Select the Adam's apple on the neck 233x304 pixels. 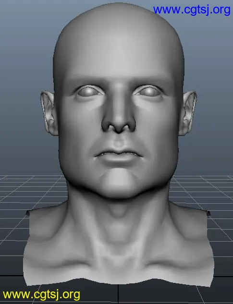point(118,212)
